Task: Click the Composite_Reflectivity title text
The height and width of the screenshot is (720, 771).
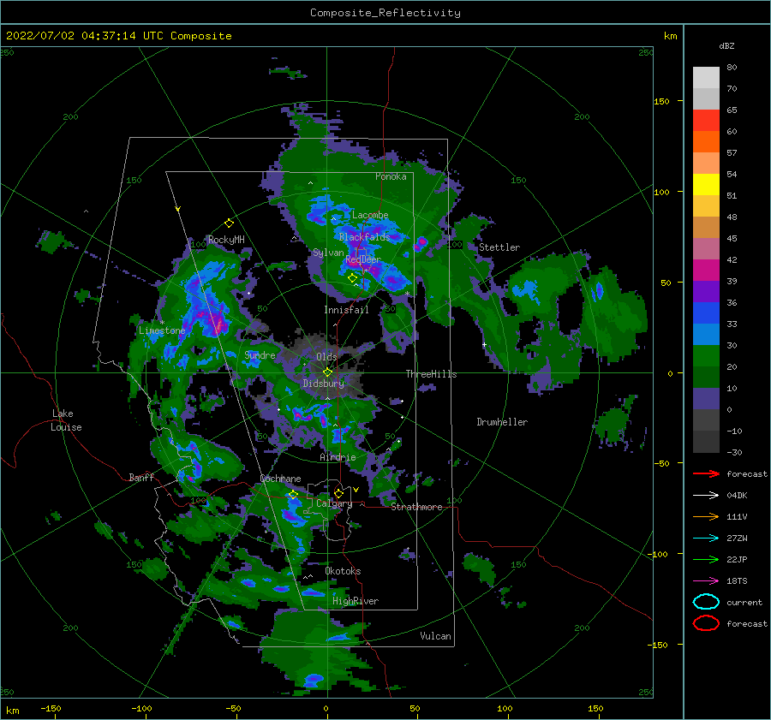Action: point(385,13)
